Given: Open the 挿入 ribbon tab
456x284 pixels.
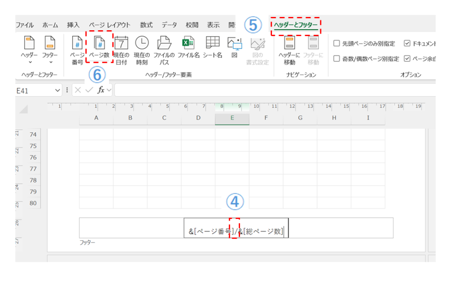Looking at the screenshot, I should click(x=73, y=25).
